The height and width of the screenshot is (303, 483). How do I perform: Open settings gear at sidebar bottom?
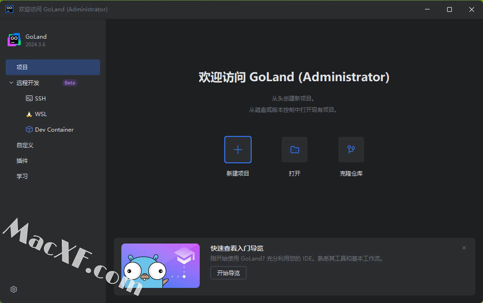click(14, 289)
